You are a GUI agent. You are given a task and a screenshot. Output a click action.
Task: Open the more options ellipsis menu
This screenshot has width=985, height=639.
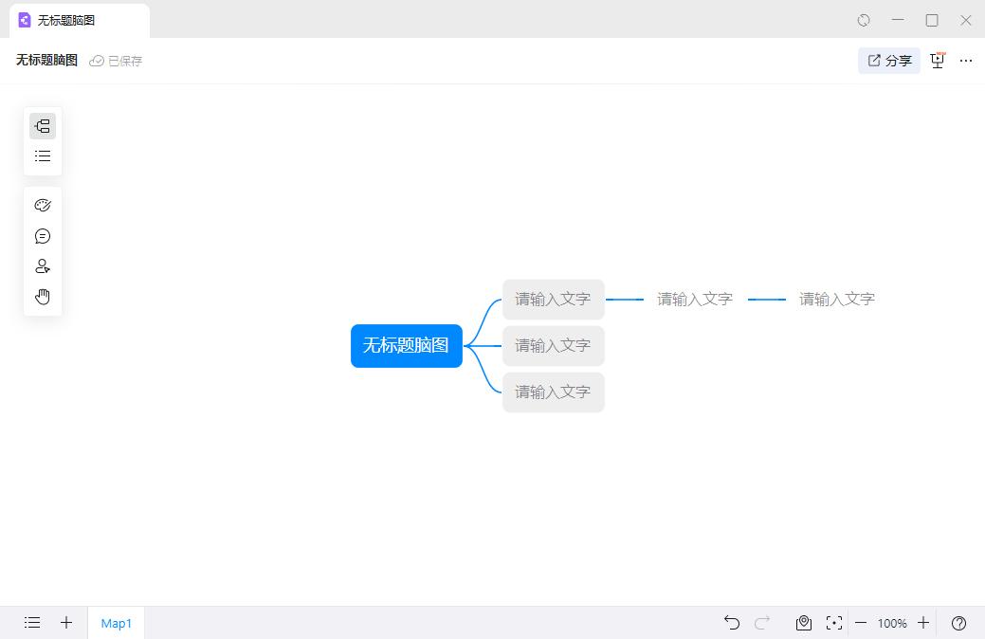966,61
